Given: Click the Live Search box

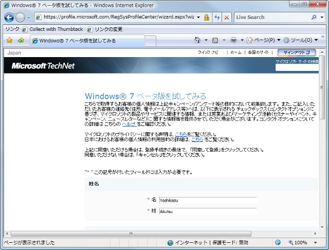Looking at the screenshot, I should (x=272, y=17).
